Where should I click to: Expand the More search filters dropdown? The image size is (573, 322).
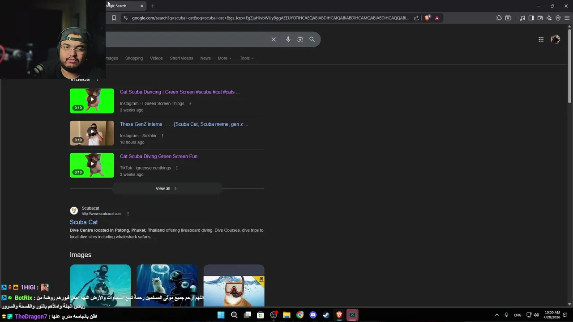225,58
